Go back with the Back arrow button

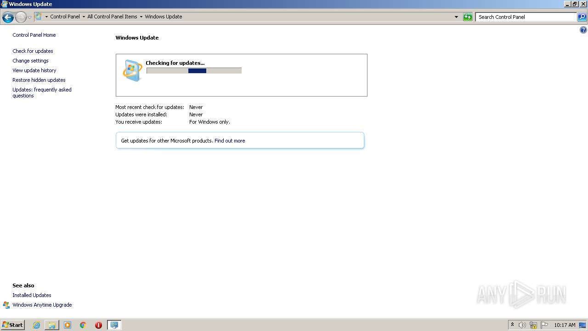click(x=8, y=17)
